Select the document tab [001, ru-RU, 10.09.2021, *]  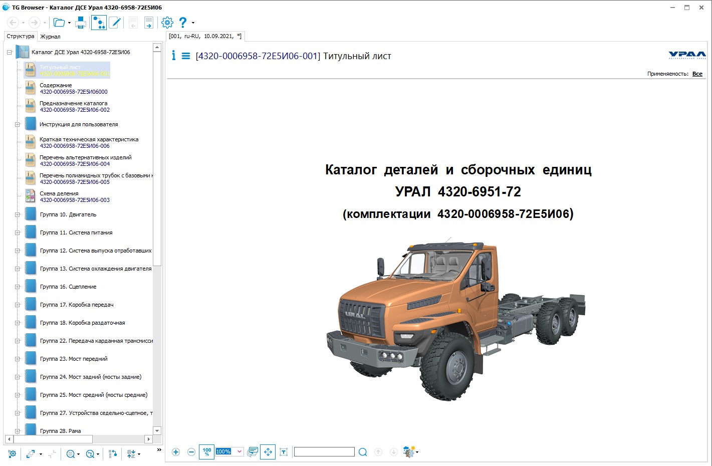pos(205,36)
